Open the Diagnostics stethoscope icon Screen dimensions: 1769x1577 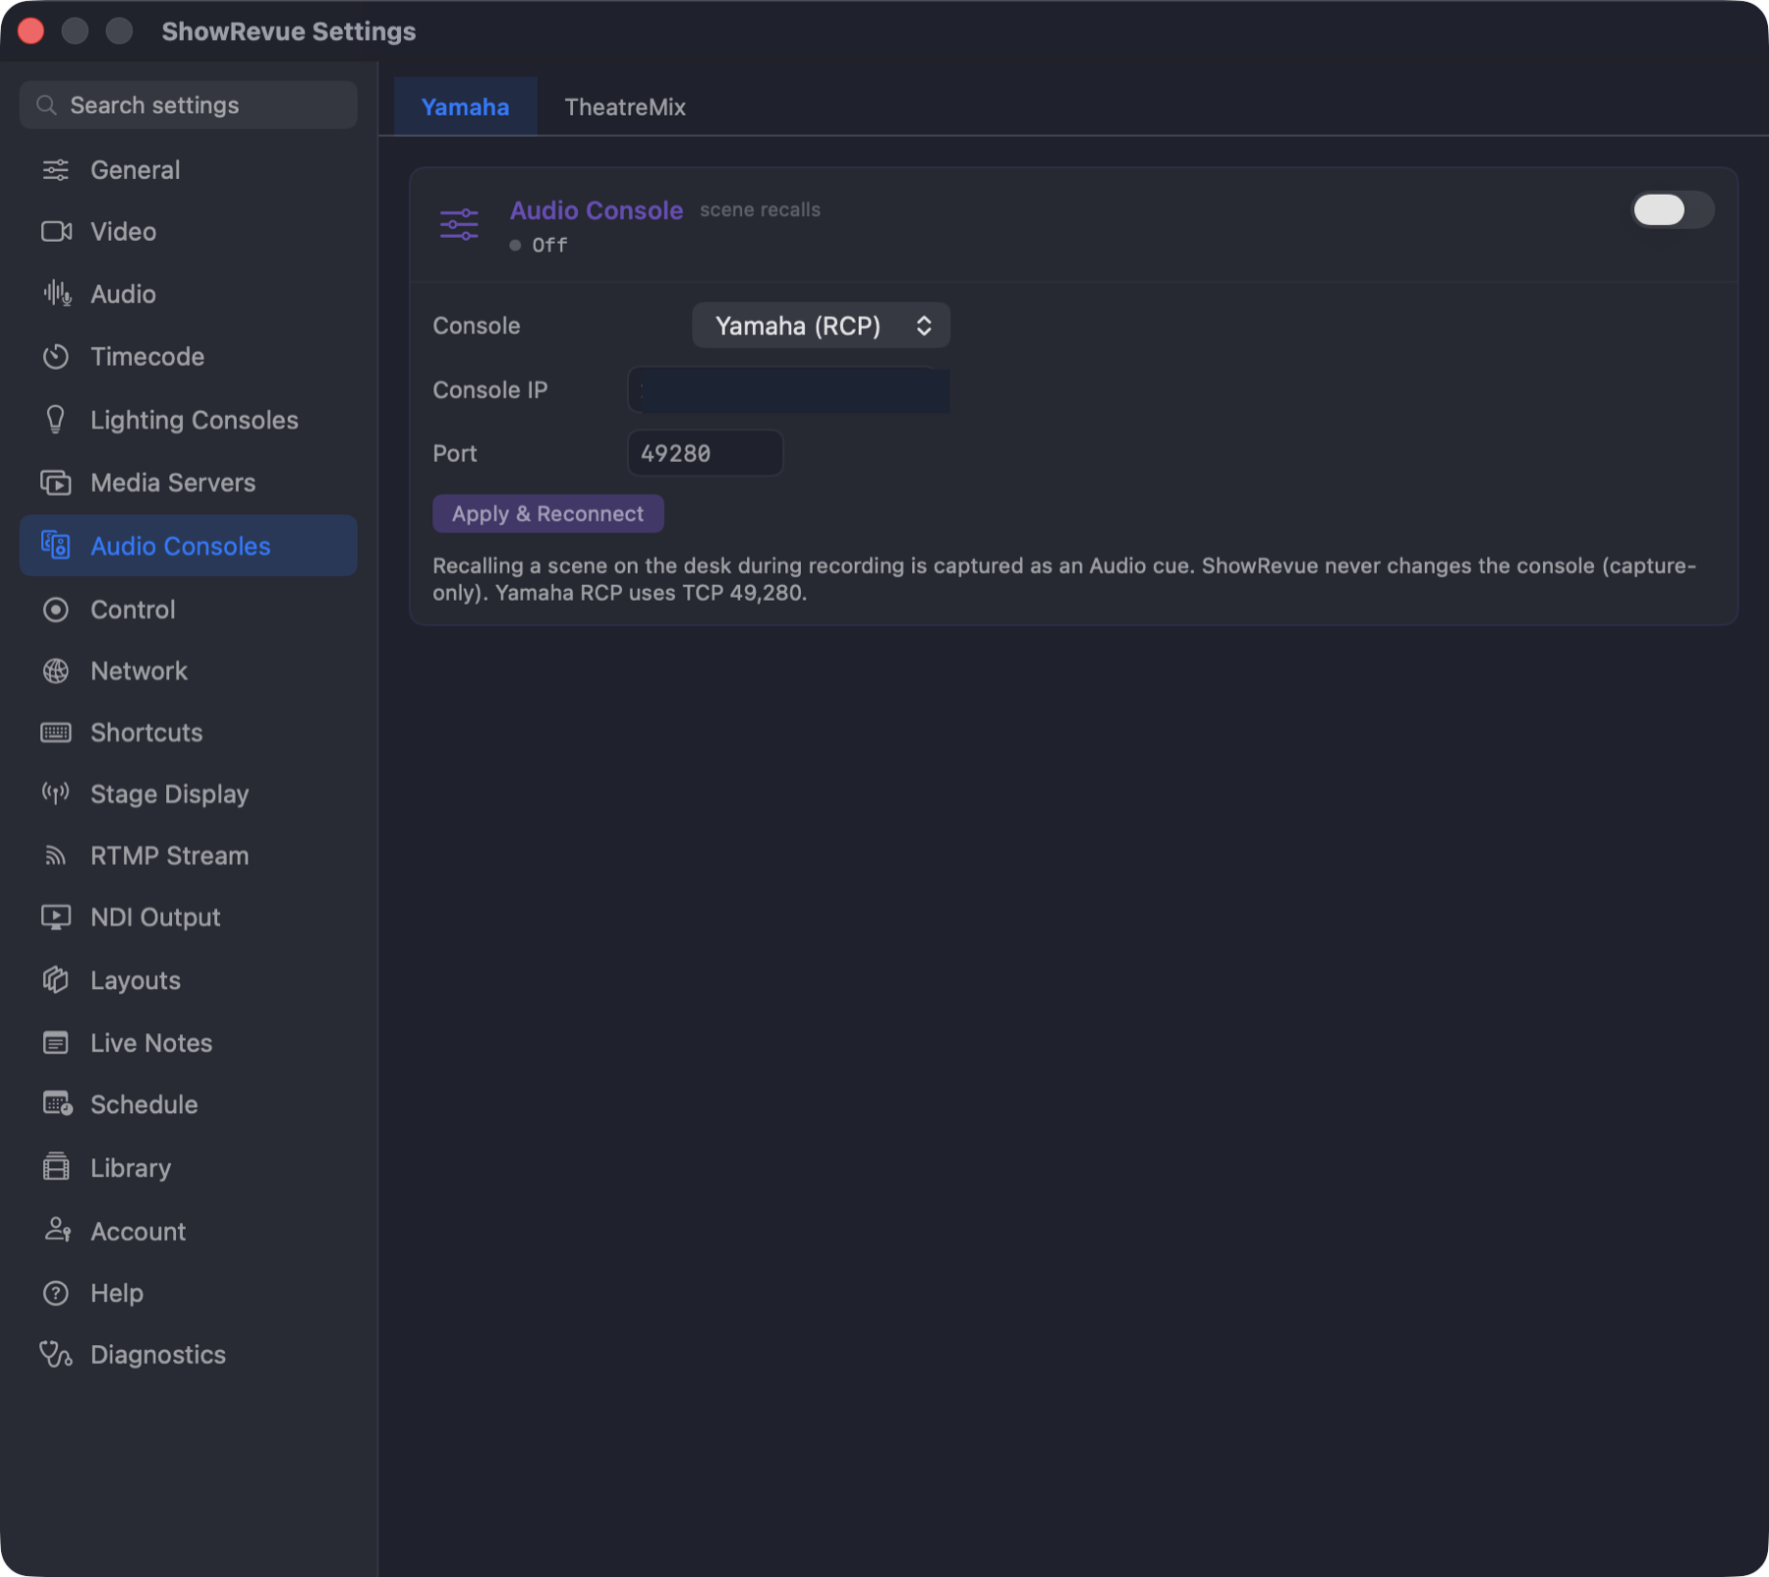click(56, 1355)
